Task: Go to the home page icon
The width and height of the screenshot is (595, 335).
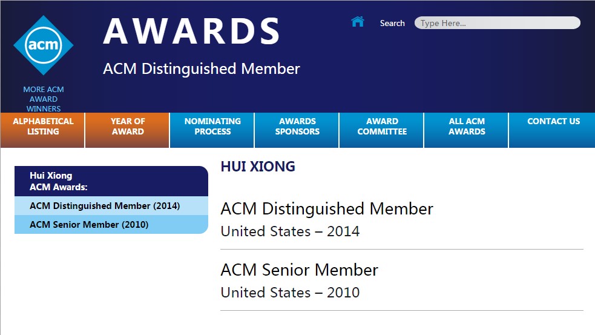Action: [358, 22]
